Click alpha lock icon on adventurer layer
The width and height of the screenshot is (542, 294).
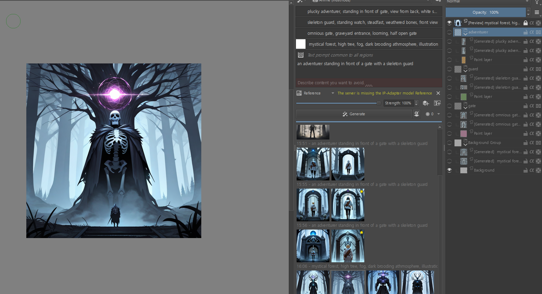click(532, 32)
